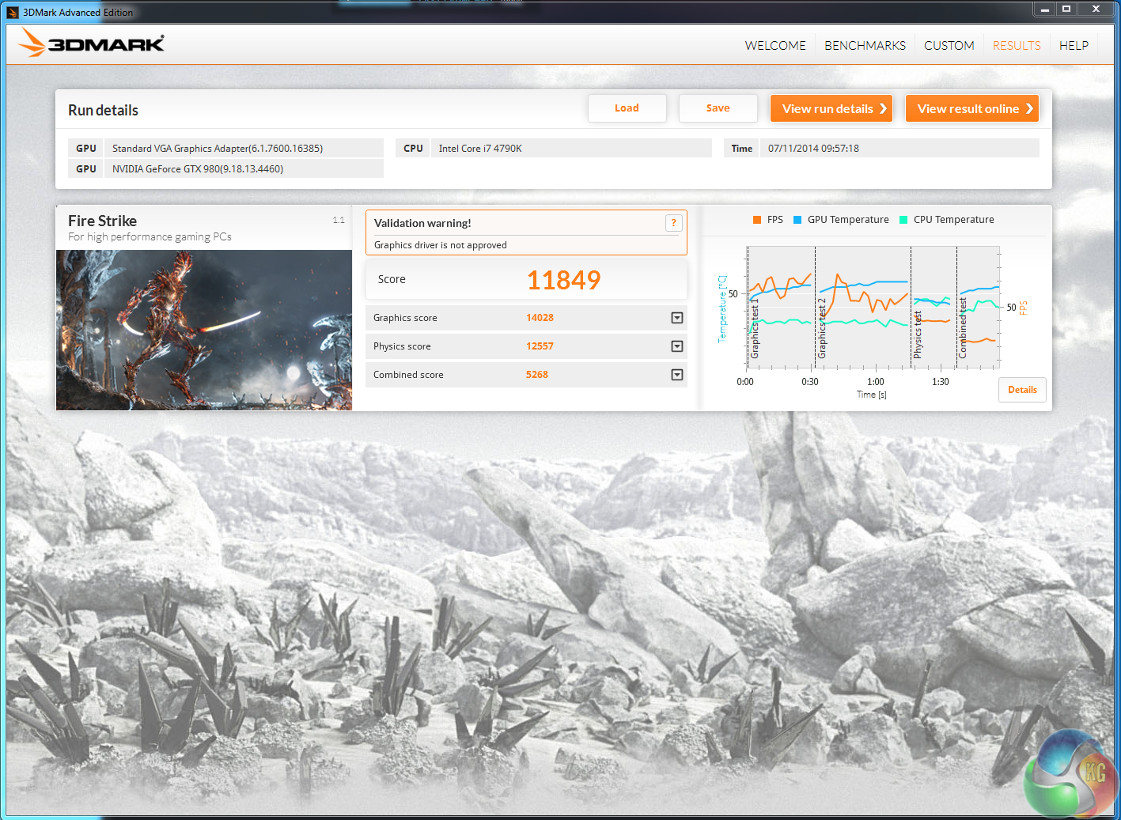Click View run details button
Image resolution: width=1121 pixels, height=820 pixels.
coord(831,109)
